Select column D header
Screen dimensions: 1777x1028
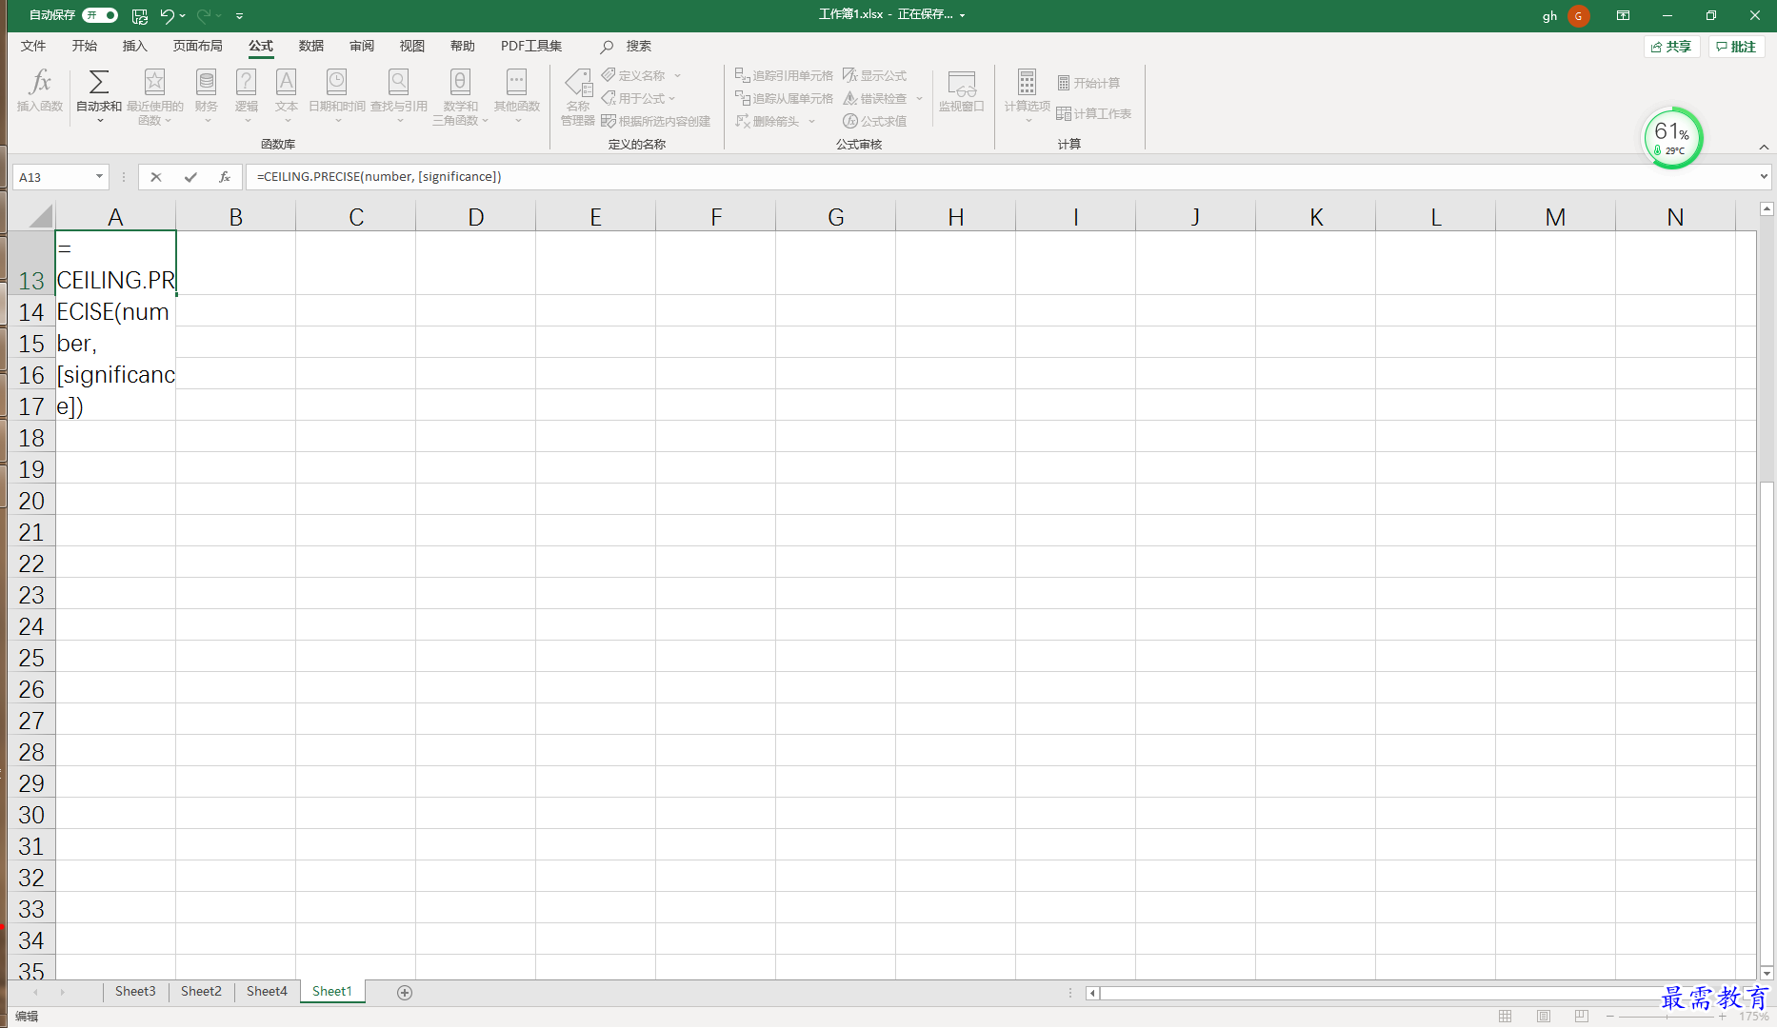coord(476,217)
